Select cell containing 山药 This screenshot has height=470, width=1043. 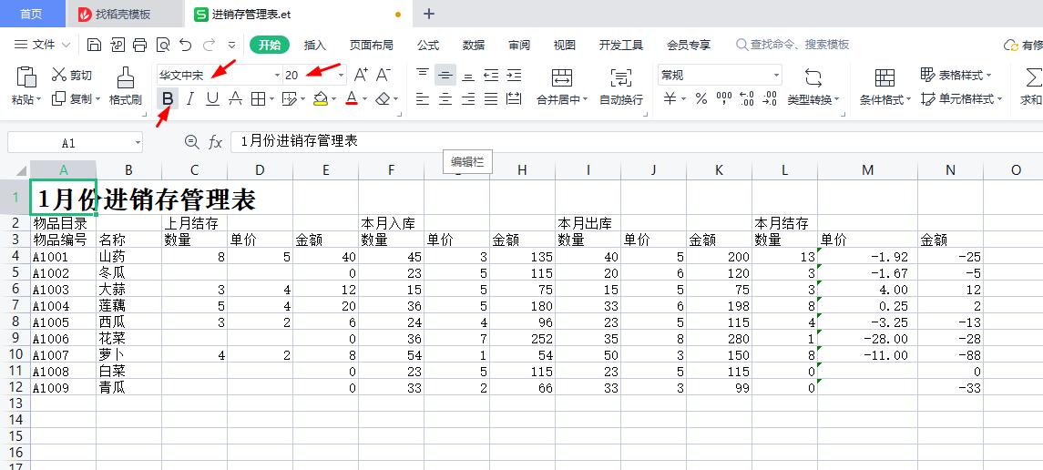[x=128, y=256]
